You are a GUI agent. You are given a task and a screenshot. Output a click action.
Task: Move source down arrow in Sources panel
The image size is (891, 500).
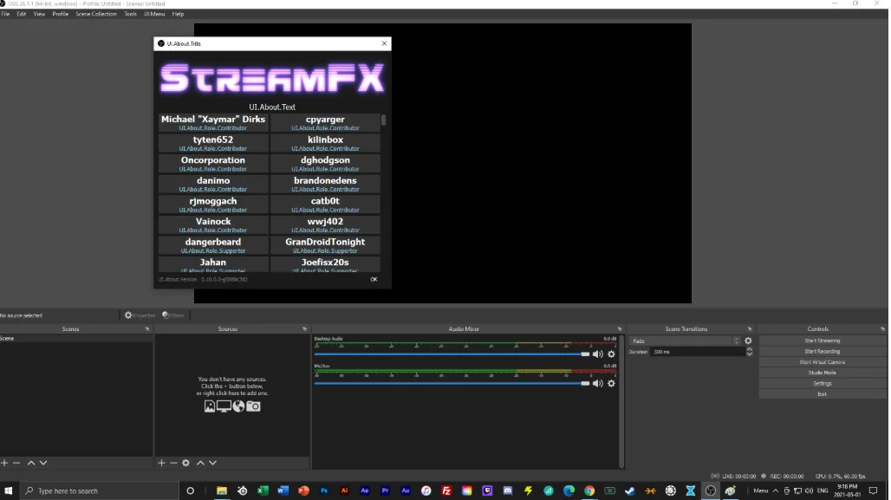(x=212, y=463)
